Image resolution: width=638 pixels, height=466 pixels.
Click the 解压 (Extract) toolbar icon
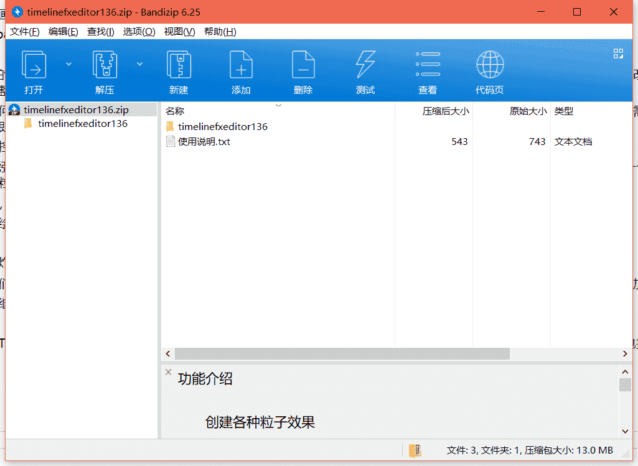[x=105, y=65]
